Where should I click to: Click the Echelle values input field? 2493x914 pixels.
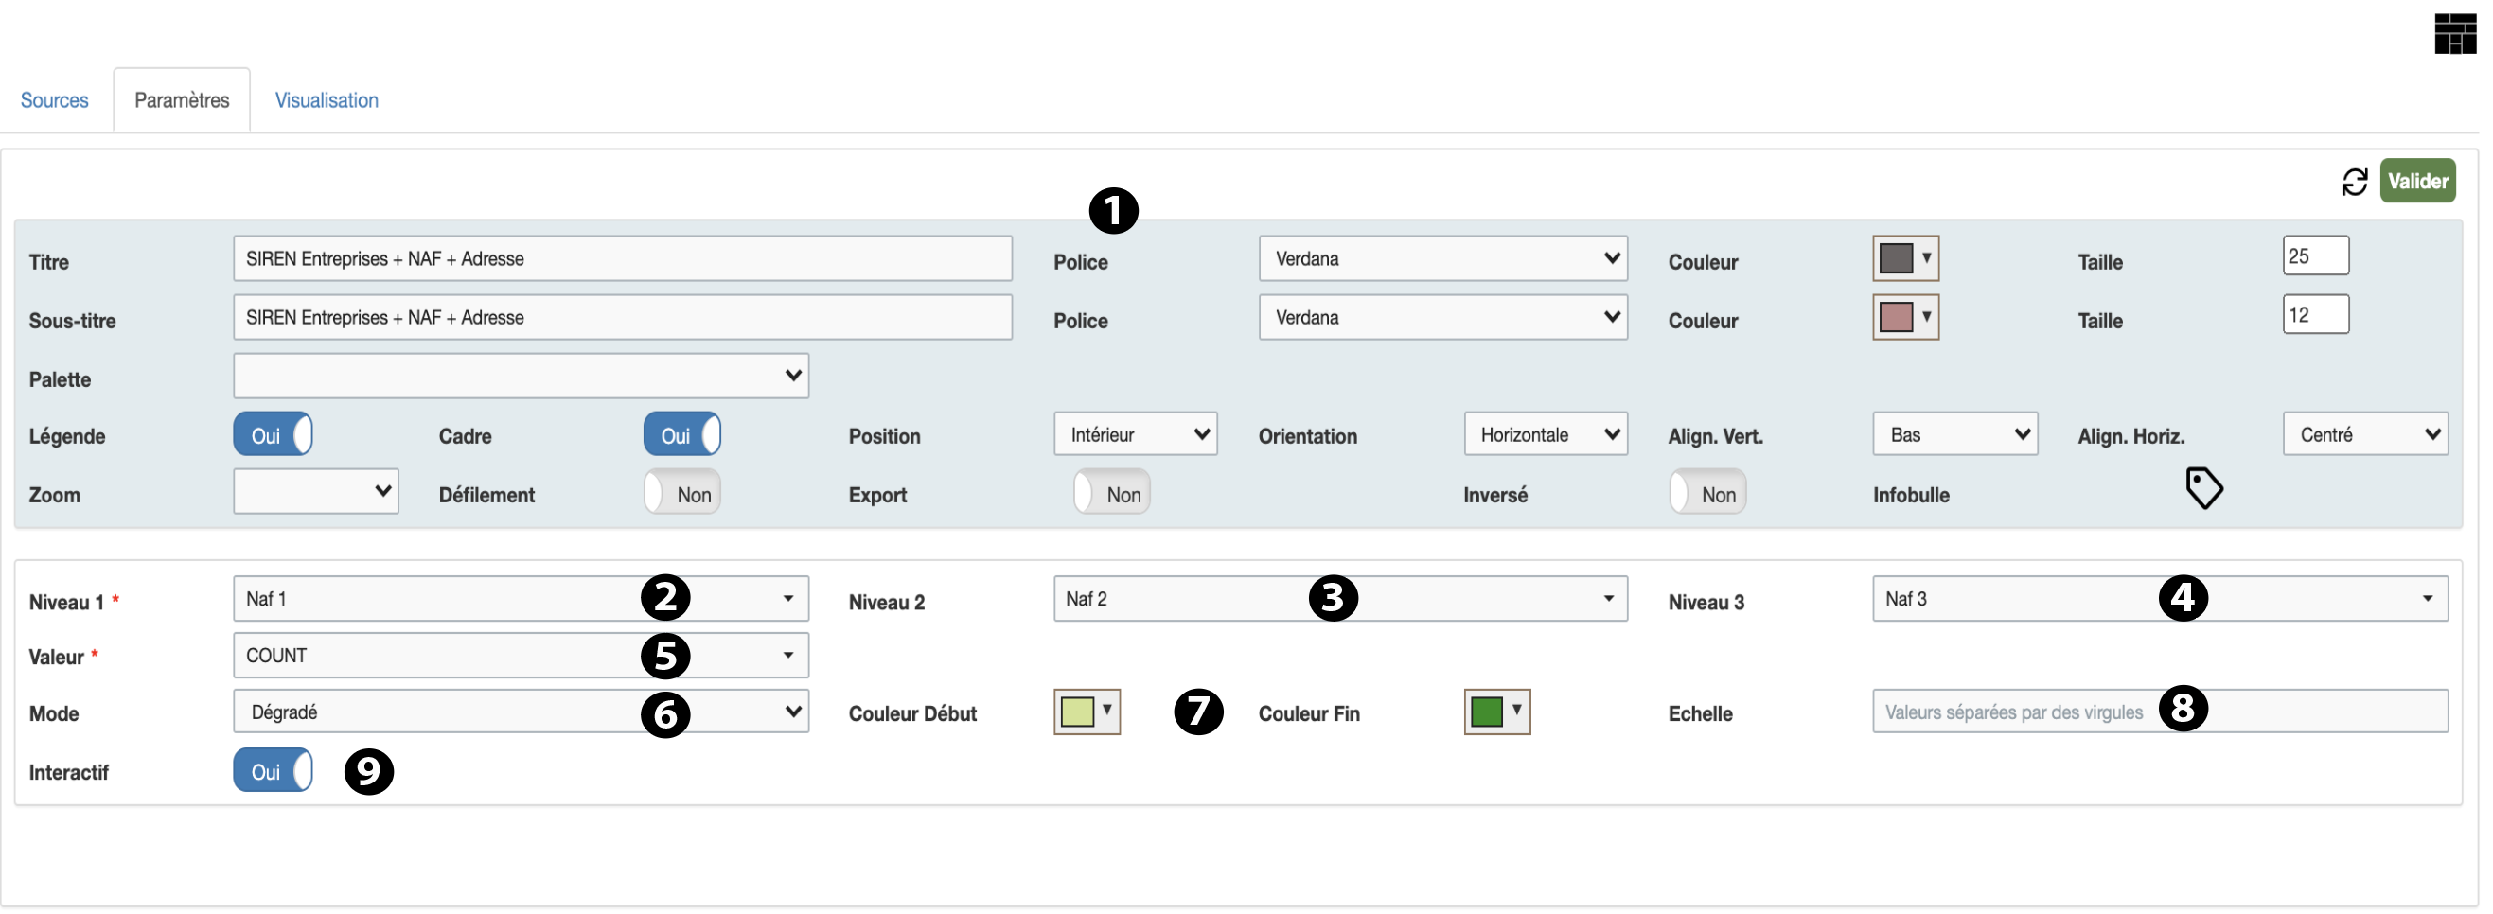pyautogui.click(x=2158, y=711)
